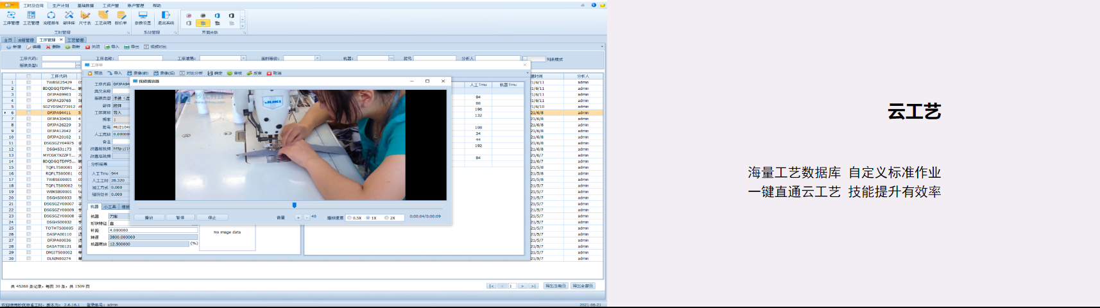Switch to 工艺管理 document tab

pos(76,40)
